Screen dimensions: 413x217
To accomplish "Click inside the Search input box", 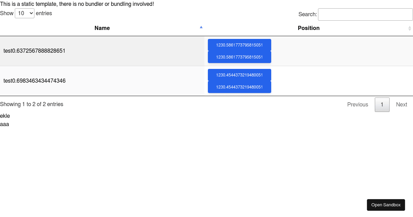I will 365,14.
